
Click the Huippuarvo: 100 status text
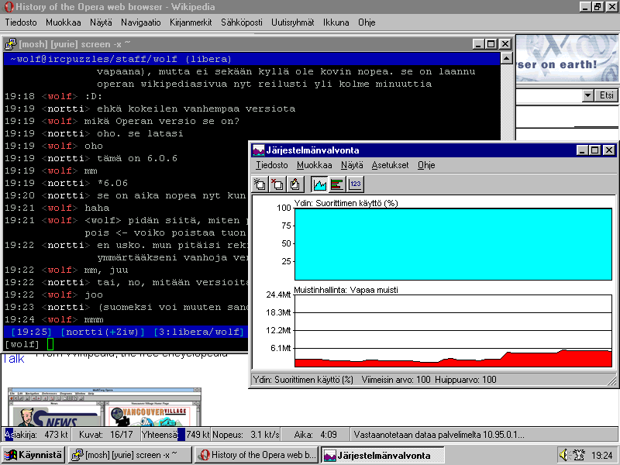point(466,380)
